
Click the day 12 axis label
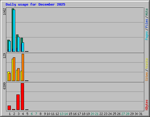click(x=57, y=114)
